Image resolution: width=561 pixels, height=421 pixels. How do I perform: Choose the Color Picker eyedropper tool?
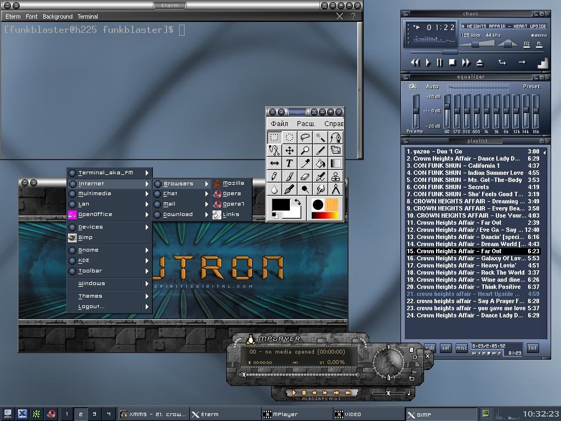coord(305,163)
